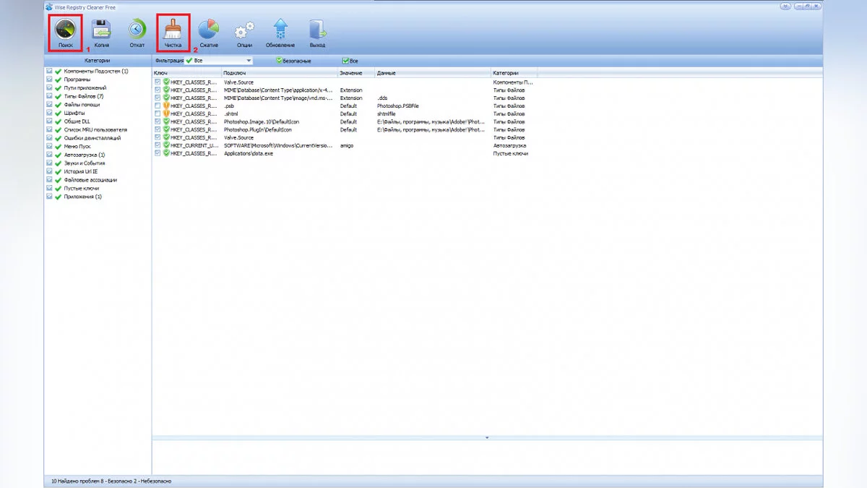
Task: Select the Автозагрузка (1) category
Action: click(x=84, y=155)
